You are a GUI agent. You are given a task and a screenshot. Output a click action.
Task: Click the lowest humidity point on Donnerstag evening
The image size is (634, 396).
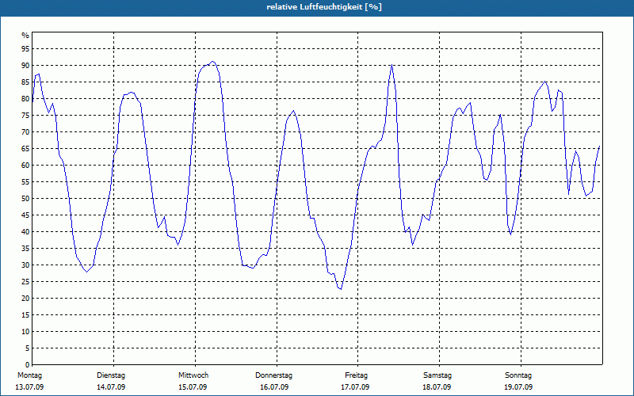(x=341, y=289)
